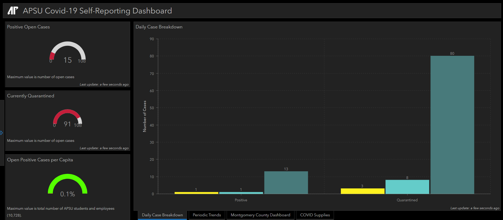
Task: Click the yellow Quarantined bar labeled 3
Action: tap(363, 191)
